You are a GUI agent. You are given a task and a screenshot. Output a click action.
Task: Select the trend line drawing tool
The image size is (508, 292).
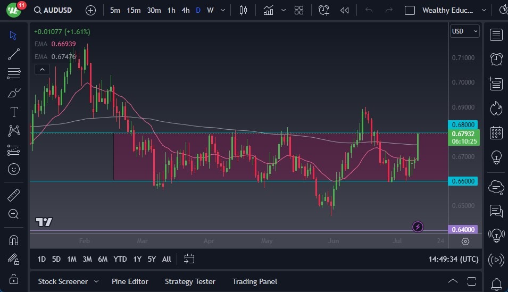point(14,54)
